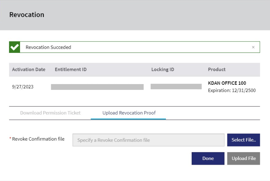Click the Activation Date column header
This screenshot has width=270, height=181.
tap(29, 69)
